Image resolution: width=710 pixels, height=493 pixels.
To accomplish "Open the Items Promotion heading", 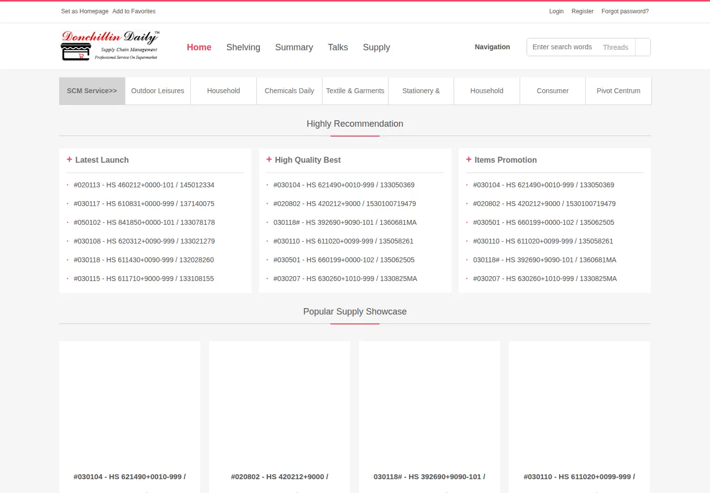I will [x=505, y=160].
